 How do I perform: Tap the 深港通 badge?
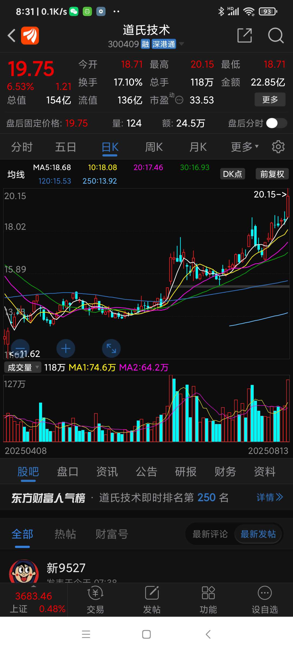(164, 44)
